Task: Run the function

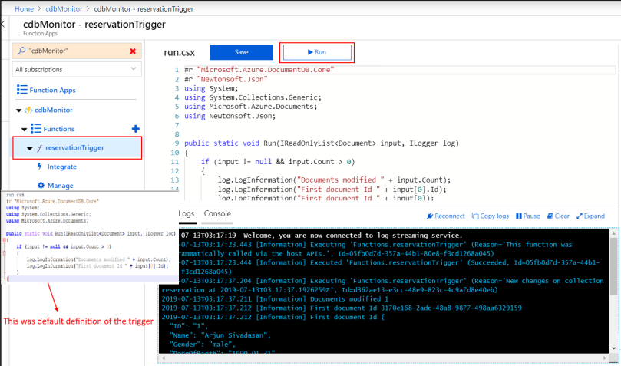Action: 317,52
